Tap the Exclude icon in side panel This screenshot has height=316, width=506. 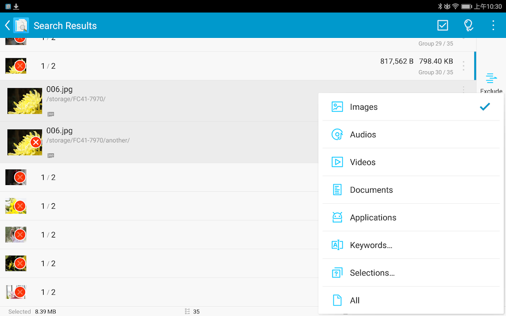(x=491, y=79)
